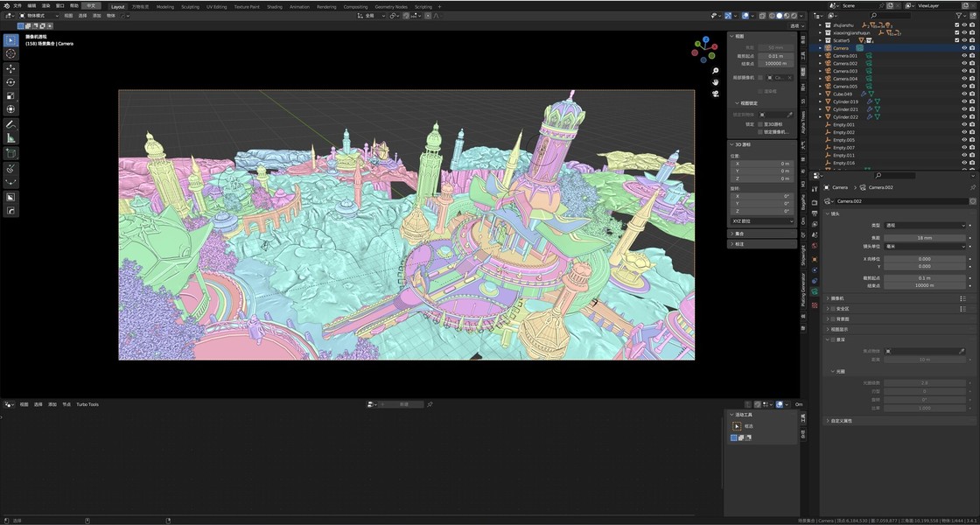
Task: Expand the 摄像机 panel in properties
Action: point(839,298)
